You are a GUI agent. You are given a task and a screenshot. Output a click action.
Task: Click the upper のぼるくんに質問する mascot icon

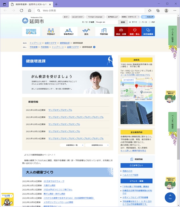click(170, 97)
